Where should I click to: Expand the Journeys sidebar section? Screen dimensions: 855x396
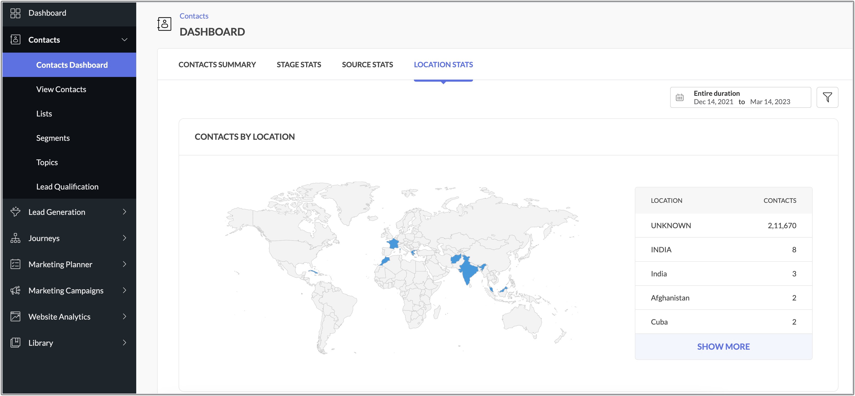pos(125,238)
